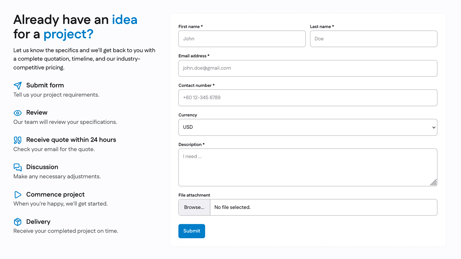This screenshot has width=461, height=259.
Task: Click the Description resize handle corner
Action: [433, 182]
